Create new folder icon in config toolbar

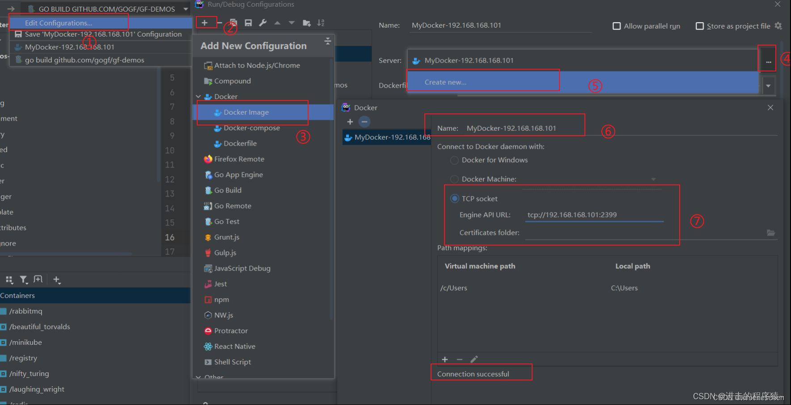(307, 23)
